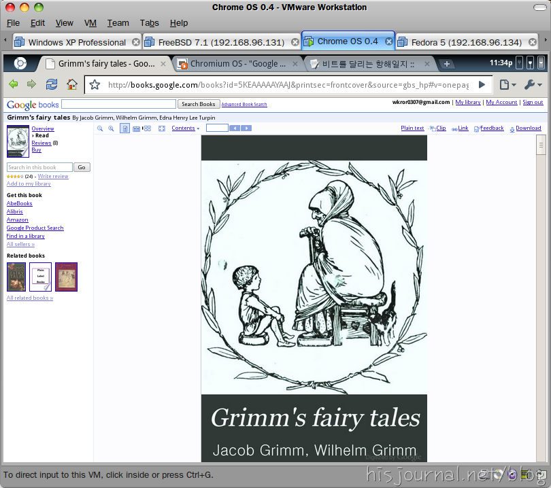Click the Clip tool link
The width and height of the screenshot is (551, 488).
(438, 128)
